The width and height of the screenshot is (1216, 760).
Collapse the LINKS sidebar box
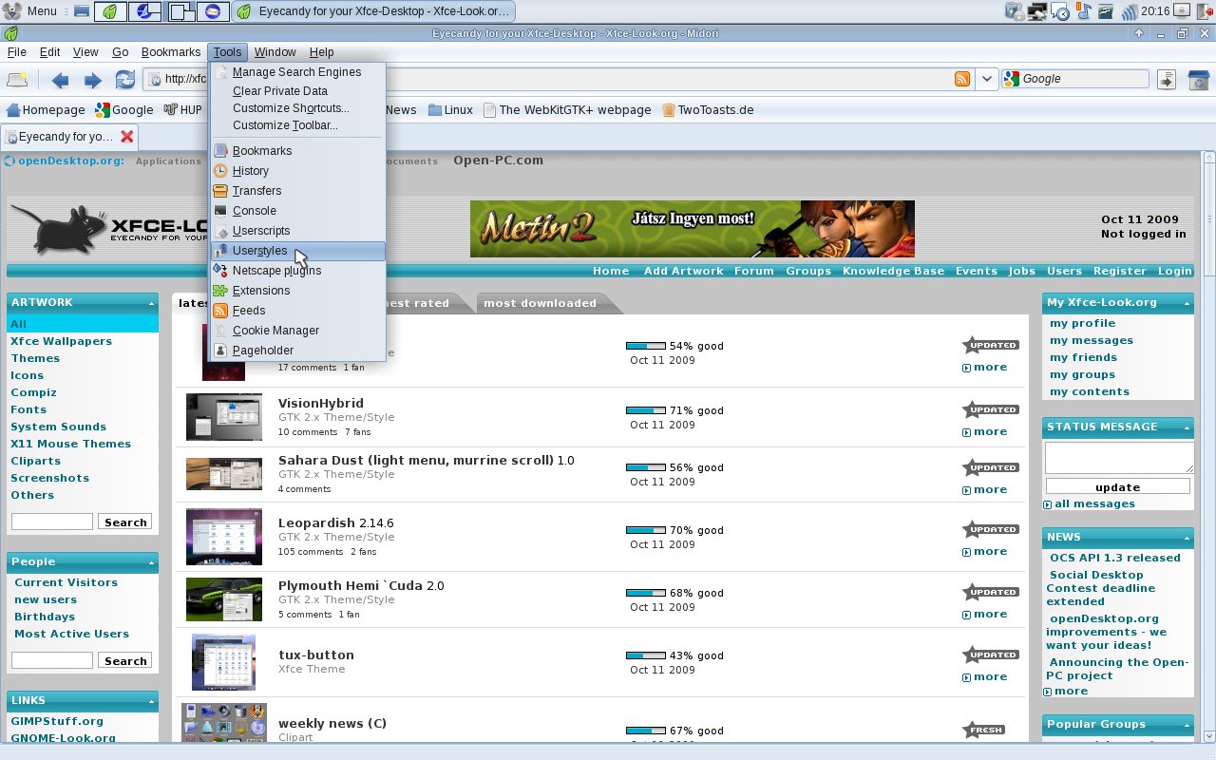pos(152,701)
